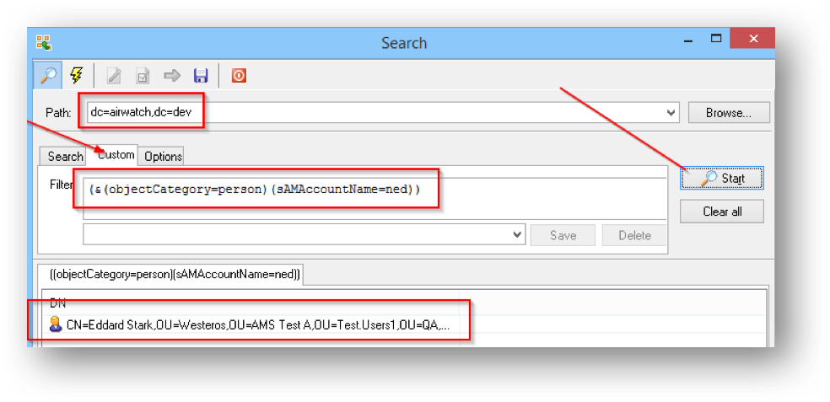Select the Options tab
The width and height of the screenshot is (830, 402).
coord(163,156)
